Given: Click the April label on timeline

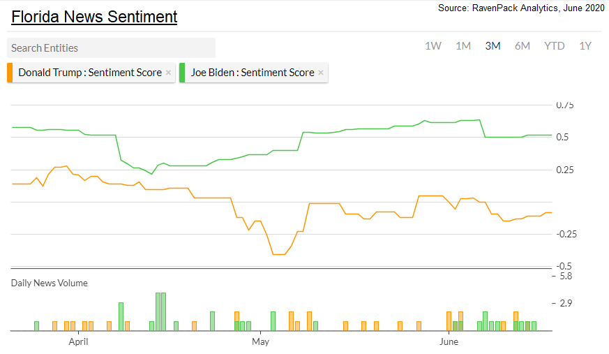Looking at the screenshot, I should pos(78,342).
